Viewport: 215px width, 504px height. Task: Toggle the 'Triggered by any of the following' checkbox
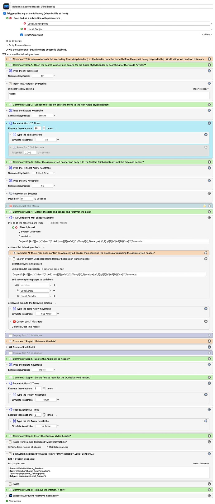click(x=4, y=14)
